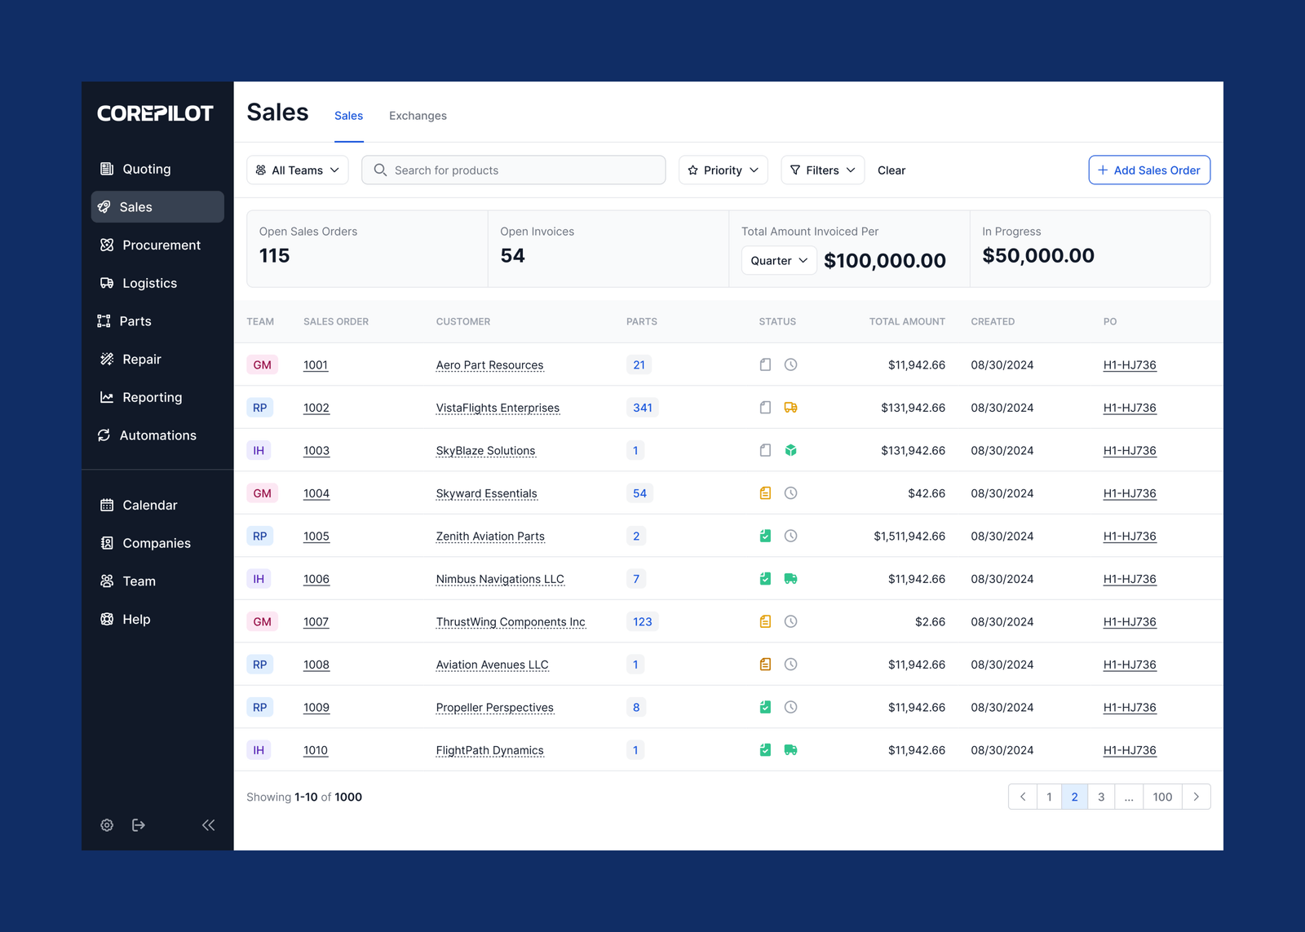Change the Quarter period selector

(777, 260)
